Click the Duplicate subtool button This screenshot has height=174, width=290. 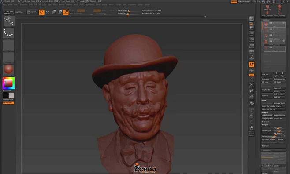point(267,90)
